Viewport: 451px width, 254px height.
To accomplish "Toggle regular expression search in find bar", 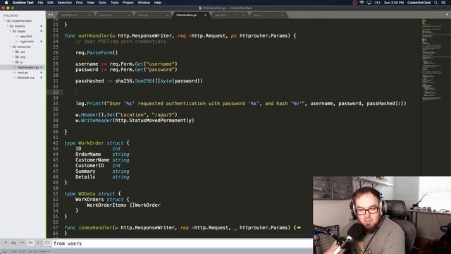I will coord(6,243).
